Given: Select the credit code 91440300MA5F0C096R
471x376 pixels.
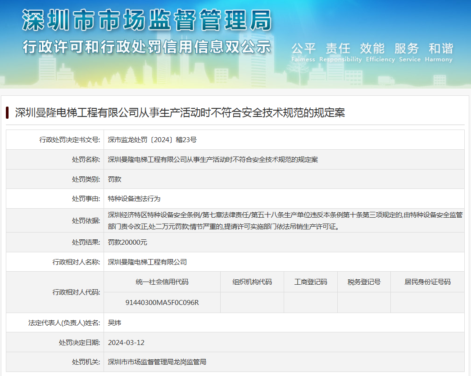Looking at the screenshot, I should tap(162, 303).
